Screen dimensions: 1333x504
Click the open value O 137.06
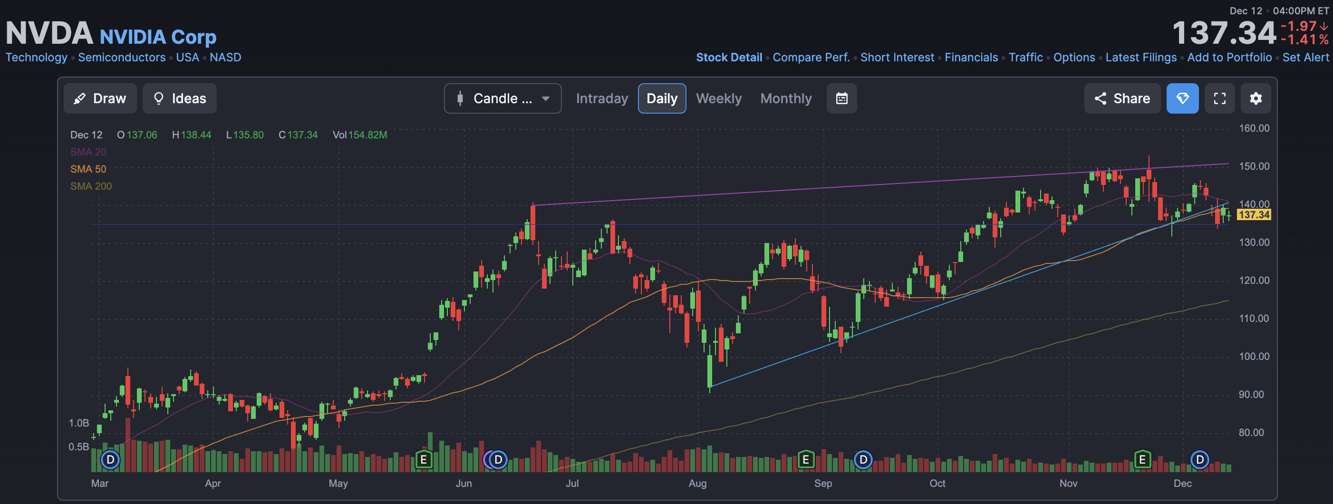point(136,135)
